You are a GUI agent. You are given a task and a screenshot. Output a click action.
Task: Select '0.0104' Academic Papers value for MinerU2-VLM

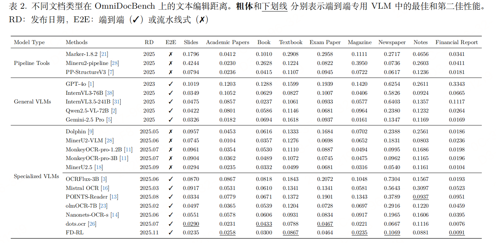click(227, 141)
